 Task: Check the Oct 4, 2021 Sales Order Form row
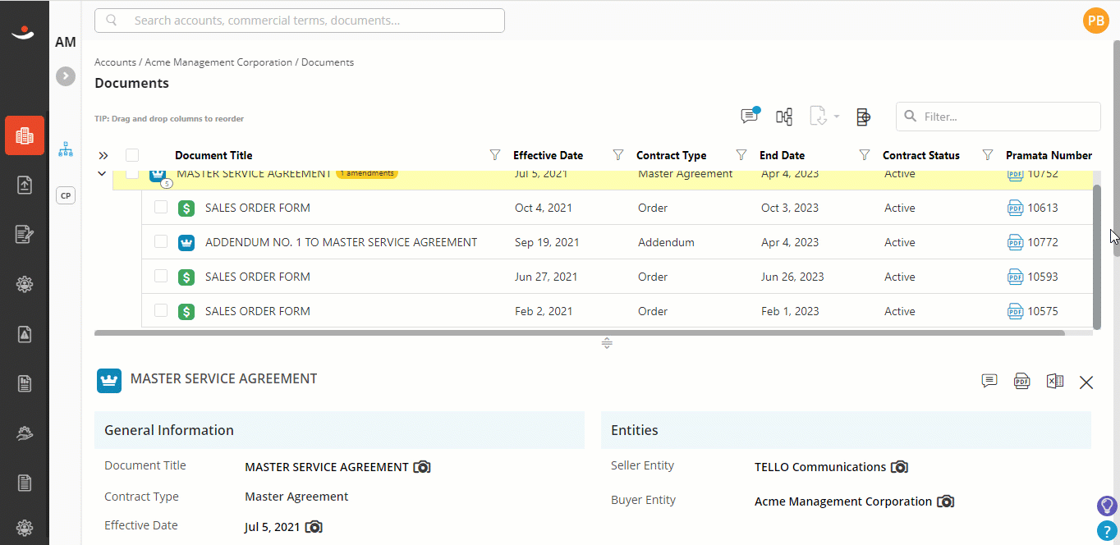tap(161, 208)
